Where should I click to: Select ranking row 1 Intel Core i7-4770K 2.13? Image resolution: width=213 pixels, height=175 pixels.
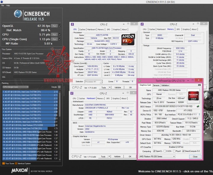[x=30, y=92]
